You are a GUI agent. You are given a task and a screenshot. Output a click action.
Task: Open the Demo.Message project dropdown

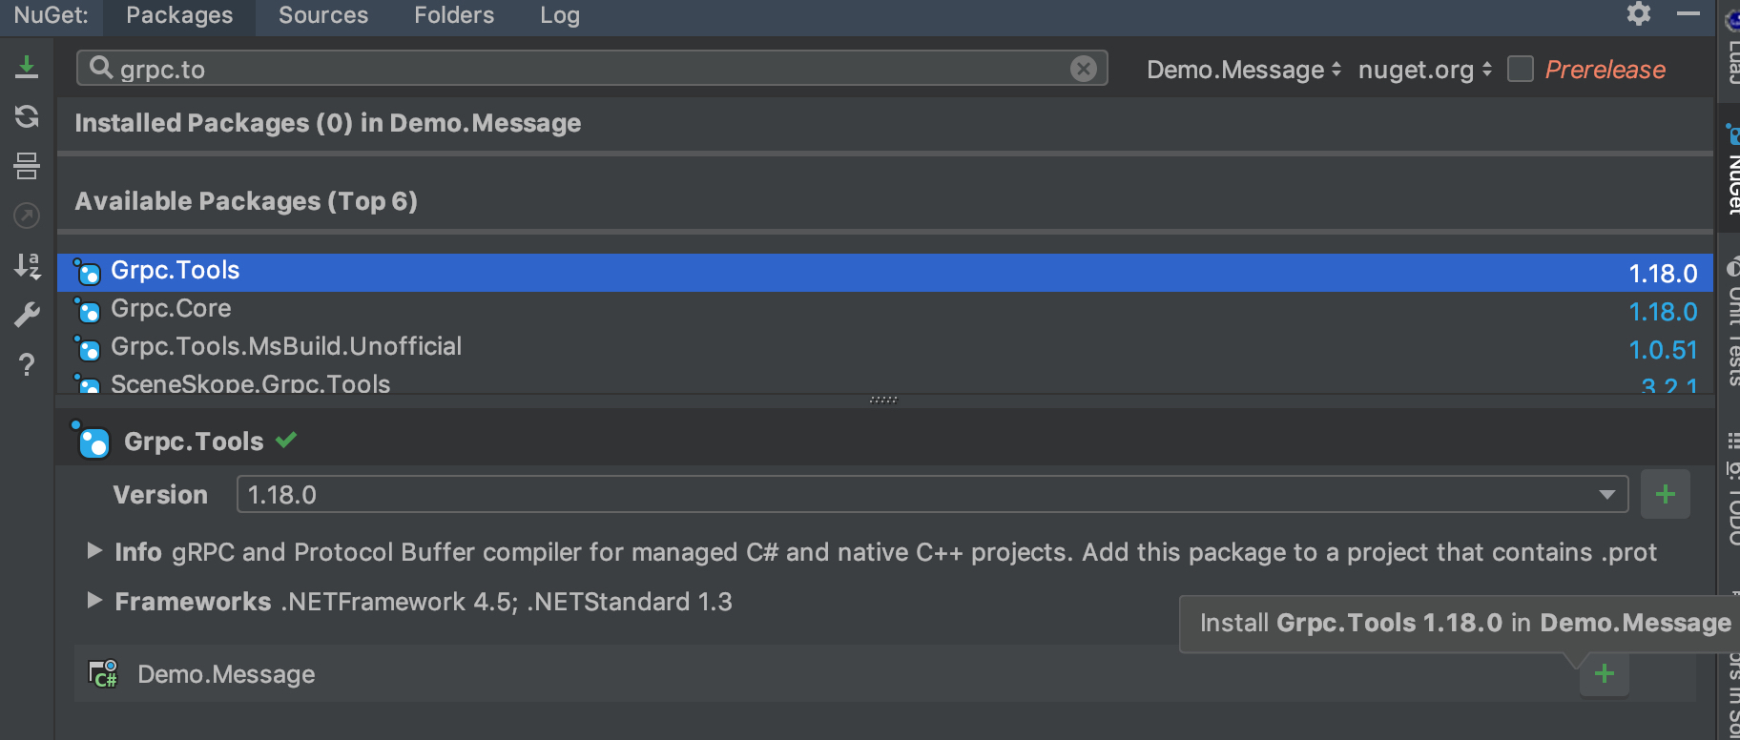[x=1243, y=70]
